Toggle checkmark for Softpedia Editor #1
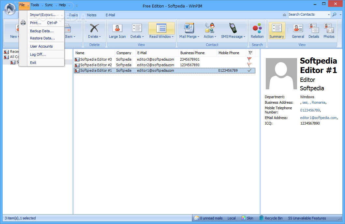Image resolution: width=345 pixels, height=224 pixels. (x=249, y=70)
